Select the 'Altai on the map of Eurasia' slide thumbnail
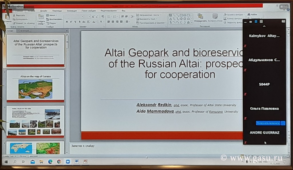Screen dimensions: 293x170 (35, 86)
